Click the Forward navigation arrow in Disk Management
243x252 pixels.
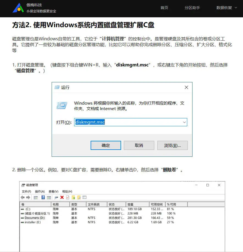coord(28,197)
